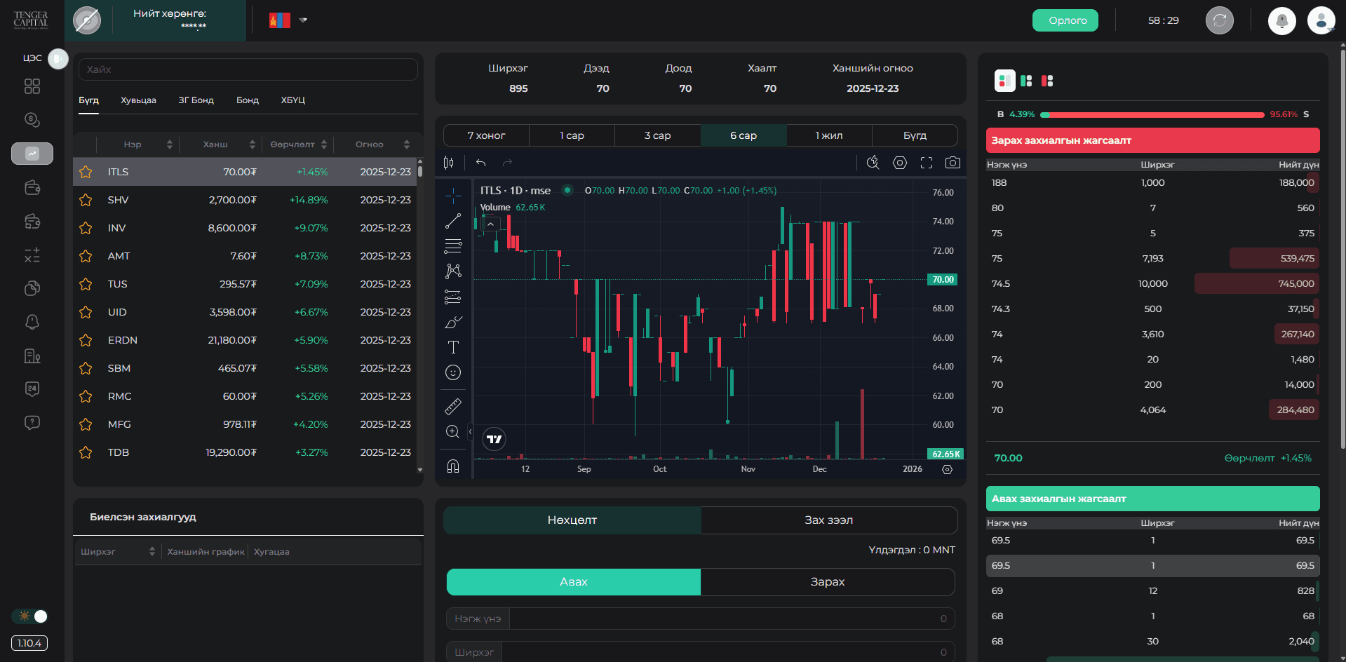Click the buy/sell ratio progress bar
This screenshot has height=662, width=1346.
point(1152,114)
